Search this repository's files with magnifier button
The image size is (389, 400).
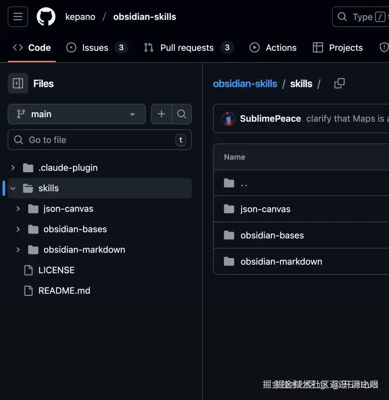(182, 114)
